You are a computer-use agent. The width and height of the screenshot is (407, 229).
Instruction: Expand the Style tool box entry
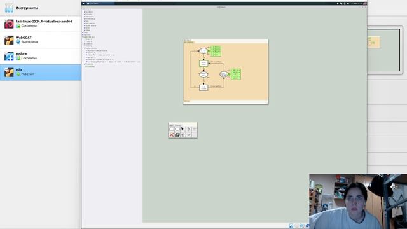(x=87, y=28)
